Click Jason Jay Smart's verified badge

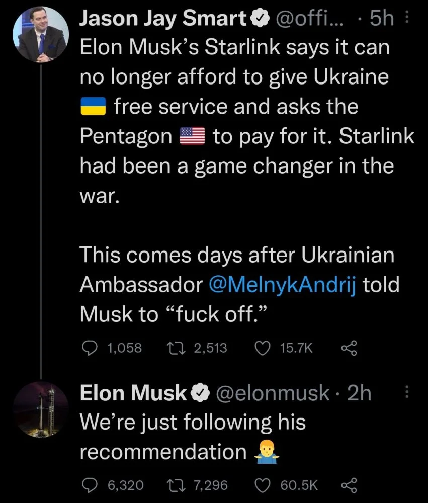click(x=257, y=20)
